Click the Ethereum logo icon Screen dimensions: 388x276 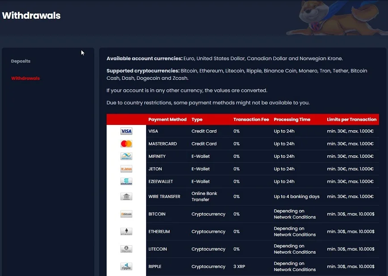click(126, 231)
